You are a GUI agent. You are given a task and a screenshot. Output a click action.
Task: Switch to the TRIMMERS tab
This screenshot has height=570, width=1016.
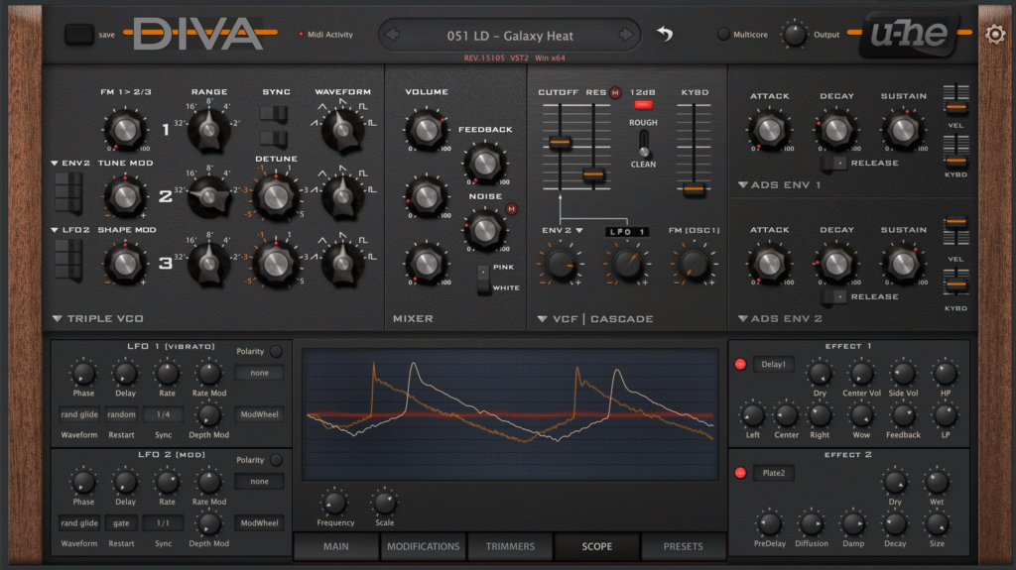click(510, 546)
